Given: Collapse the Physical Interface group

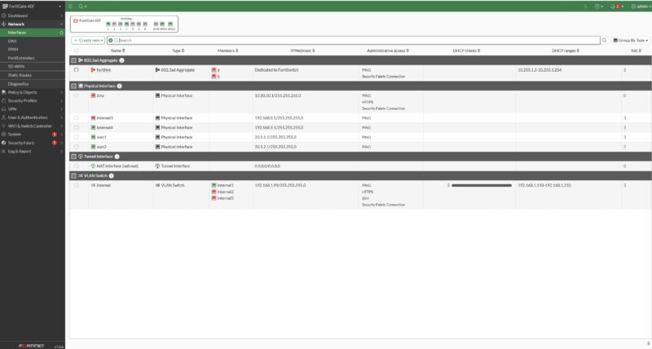Looking at the screenshot, I should (x=73, y=86).
